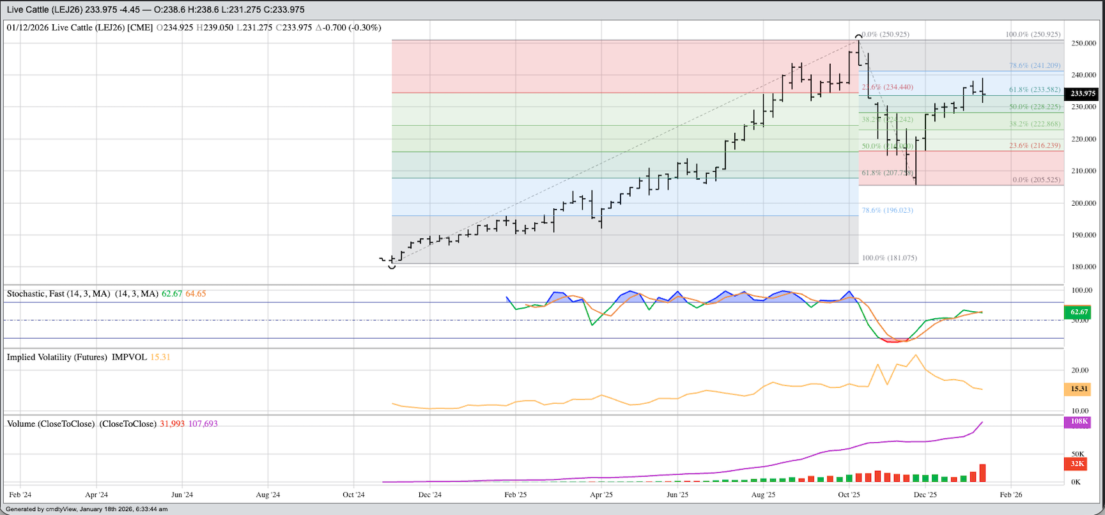This screenshot has width=1105, height=515.
Task: Click the red 32K volume tag
Action: [x=1078, y=464]
